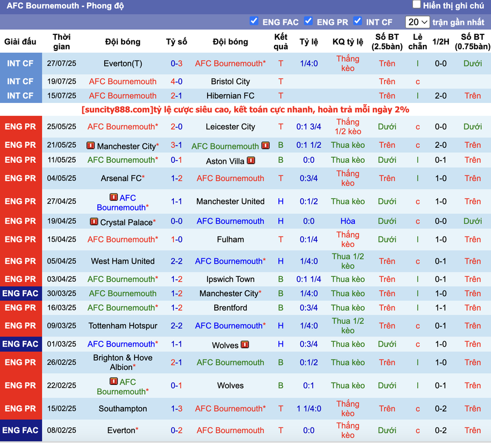Click the red card icon beside Crystal Palace
This screenshot has height=443, width=491.
(x=94, y=221)
